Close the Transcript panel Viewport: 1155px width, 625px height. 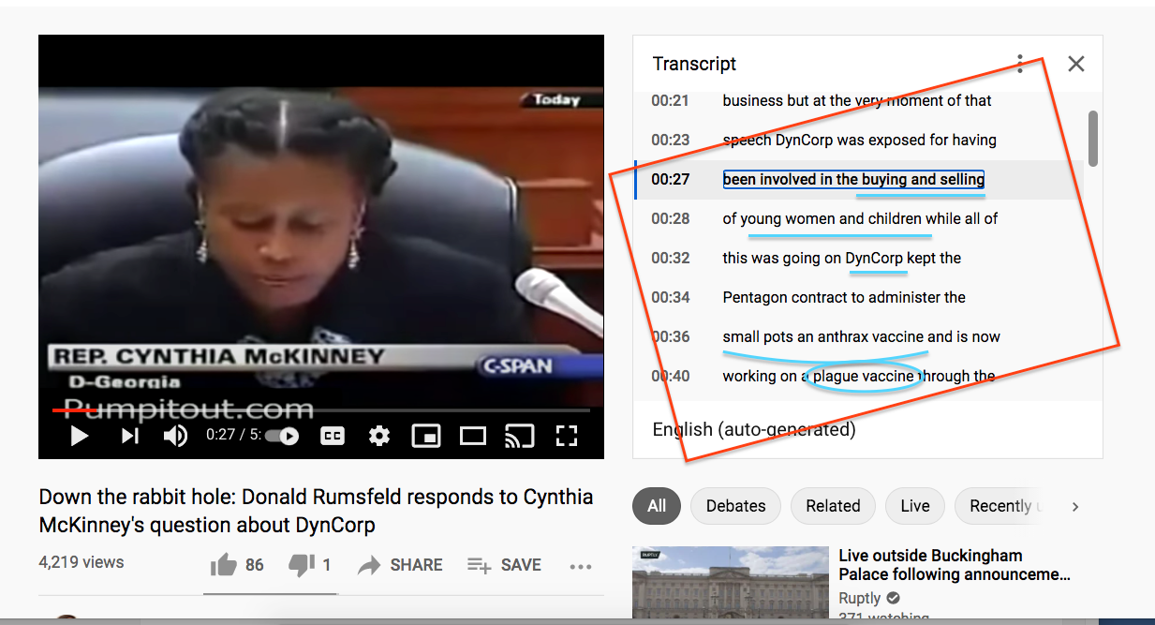click(1076, 64)
